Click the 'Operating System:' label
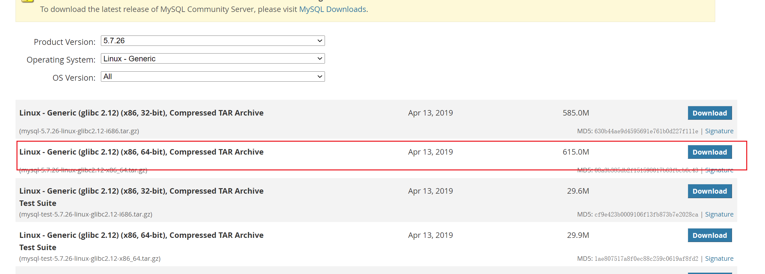The width and height of the screenshot is (765, 274). point(61,60)
